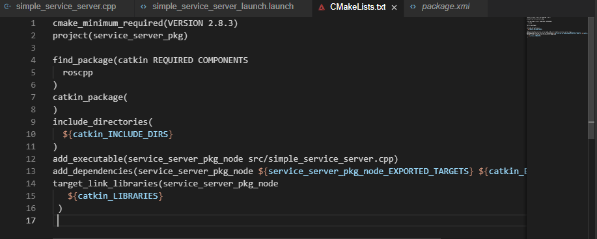Click line number 17 in the gutter
Viewport: 597px width, 239px height.
click(x=31, y=220)
